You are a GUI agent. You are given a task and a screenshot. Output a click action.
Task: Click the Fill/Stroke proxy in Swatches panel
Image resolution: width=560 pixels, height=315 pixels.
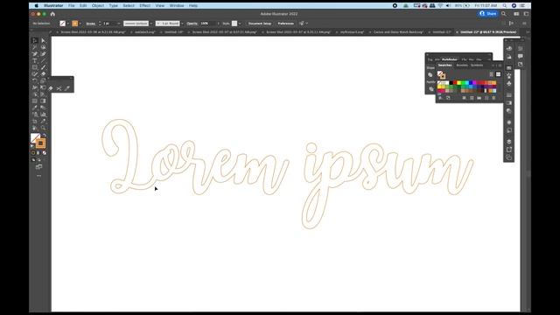pos(441,74)
